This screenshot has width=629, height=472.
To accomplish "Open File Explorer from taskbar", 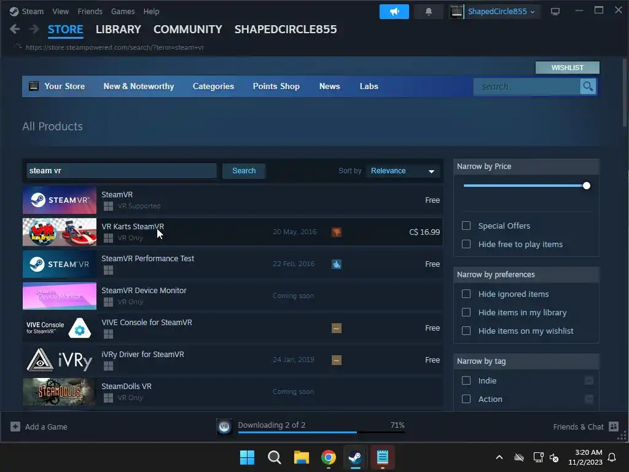I will click(301, 457).
